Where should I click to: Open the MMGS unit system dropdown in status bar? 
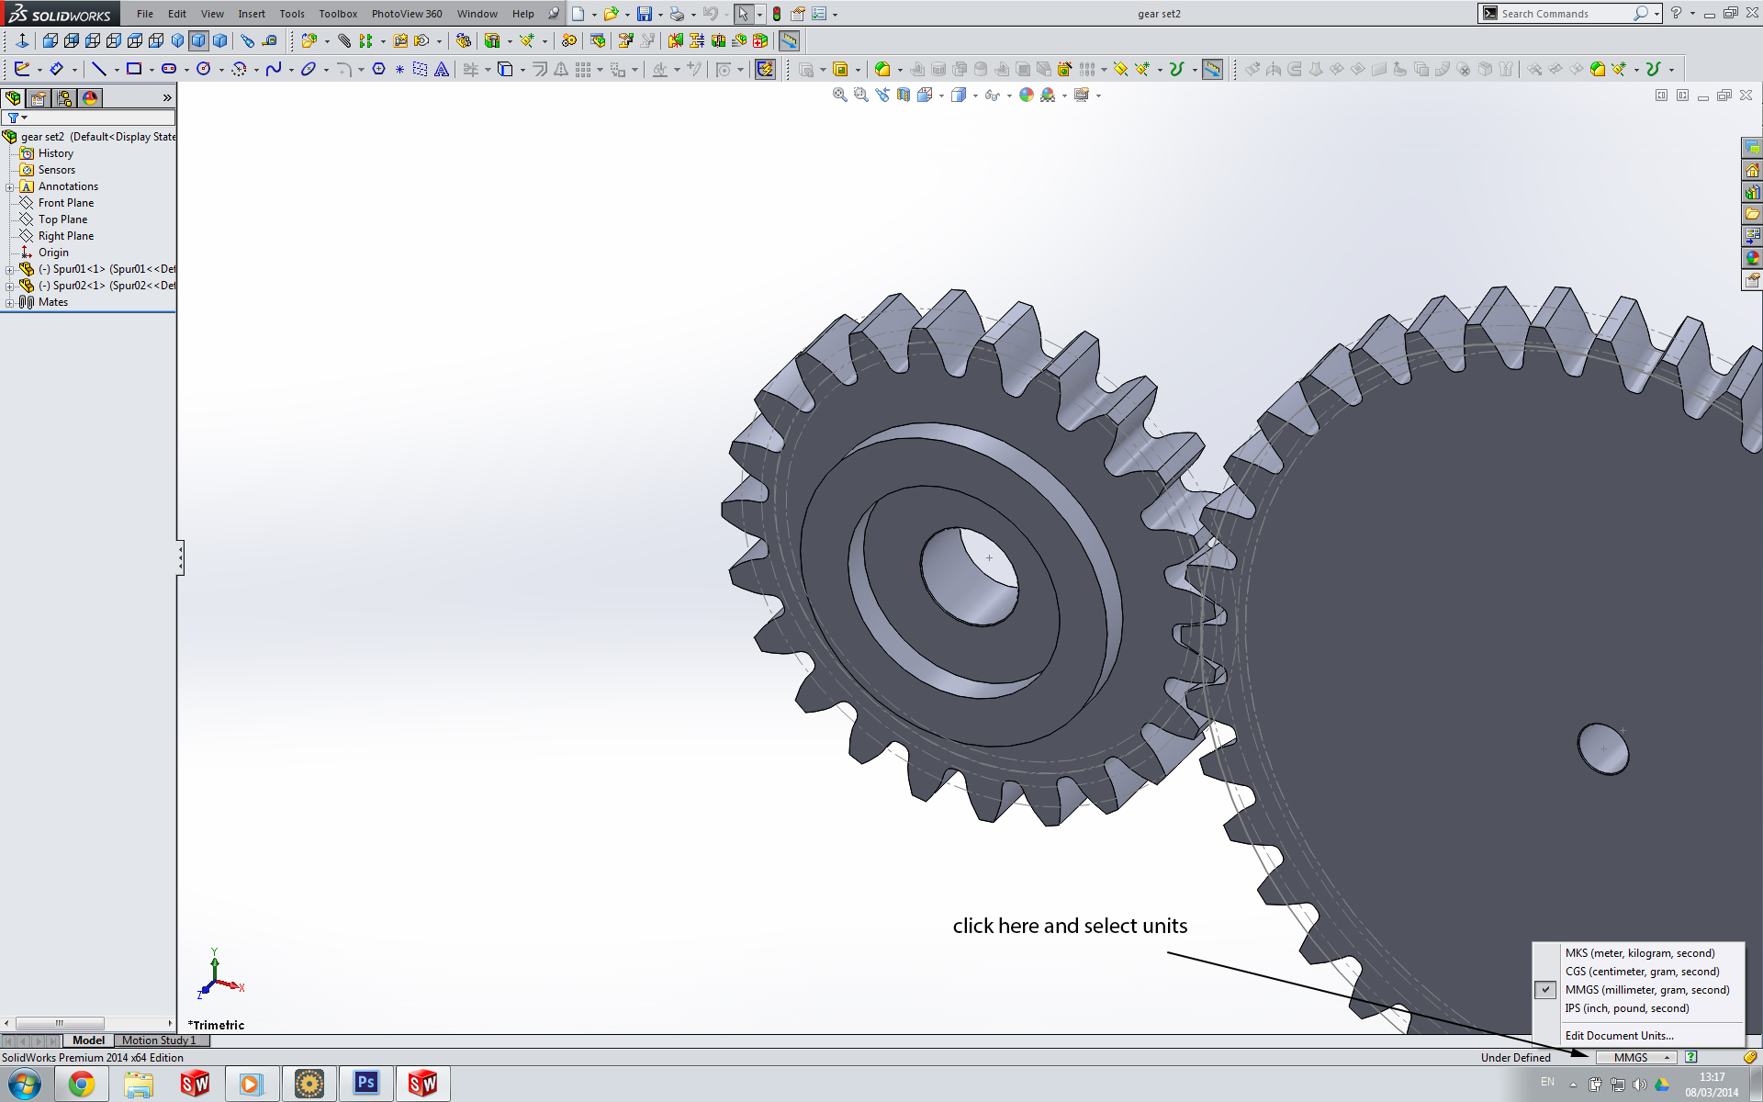[x=1636, y=1058]
